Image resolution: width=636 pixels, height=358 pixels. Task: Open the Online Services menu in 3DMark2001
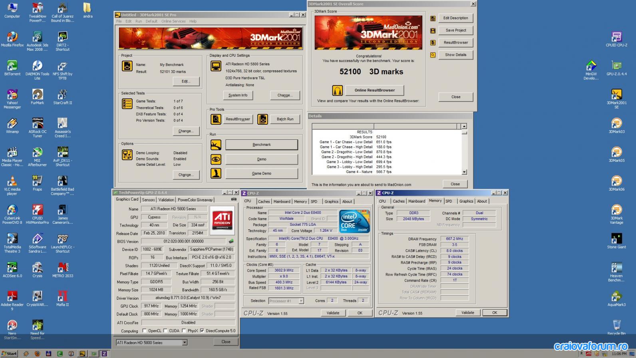[x=173, y=21]
